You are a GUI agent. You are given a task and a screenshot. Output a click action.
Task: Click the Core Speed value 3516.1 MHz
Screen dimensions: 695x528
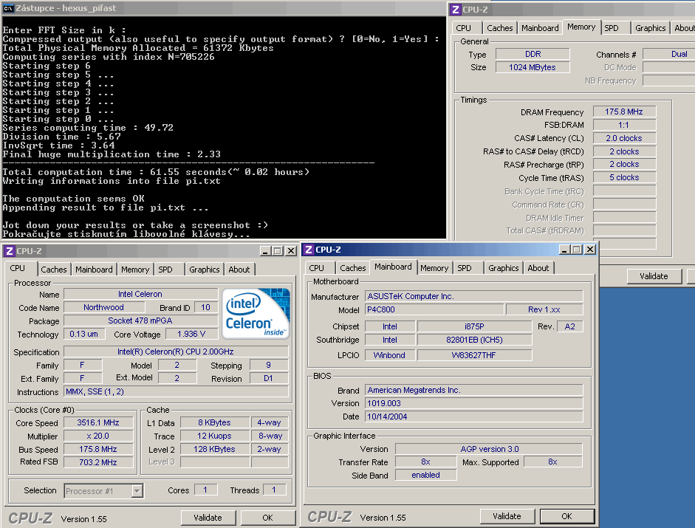pos(98,423)
